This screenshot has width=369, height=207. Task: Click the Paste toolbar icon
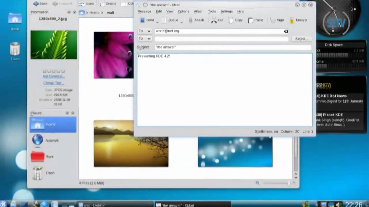coord(250,20)
